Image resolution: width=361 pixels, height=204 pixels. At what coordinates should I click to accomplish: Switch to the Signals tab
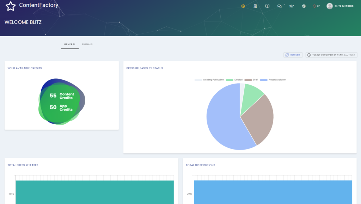point(87,45)
